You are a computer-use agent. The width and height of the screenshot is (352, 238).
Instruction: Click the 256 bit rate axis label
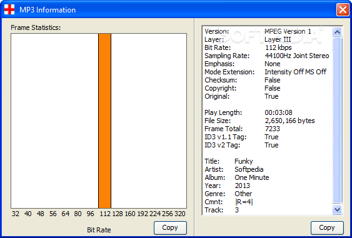click(168, 214)
